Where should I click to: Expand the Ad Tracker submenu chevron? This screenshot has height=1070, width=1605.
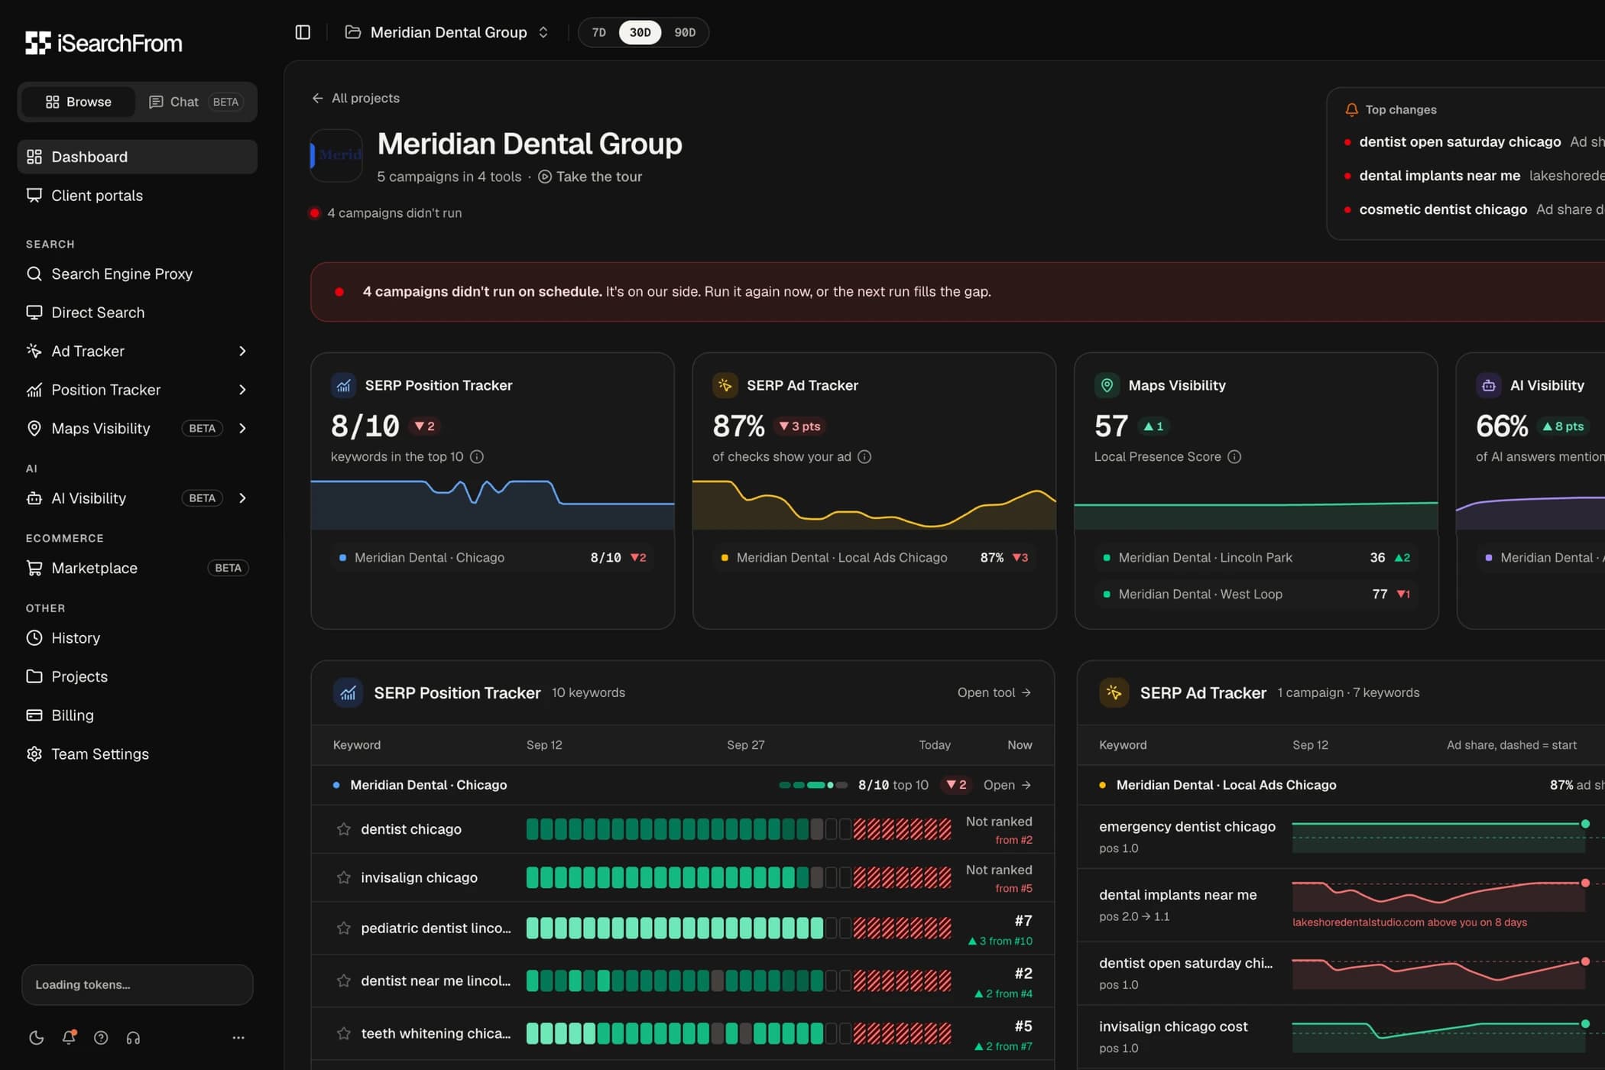(242, 351)
